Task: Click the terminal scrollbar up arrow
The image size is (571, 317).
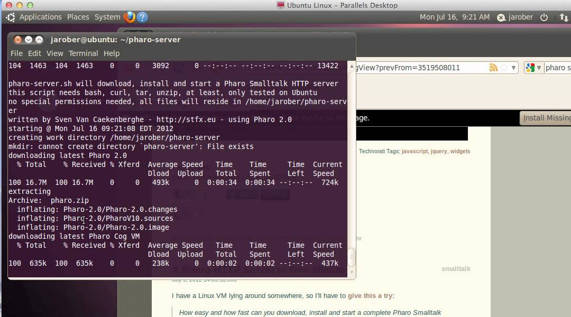Action: 352,66
